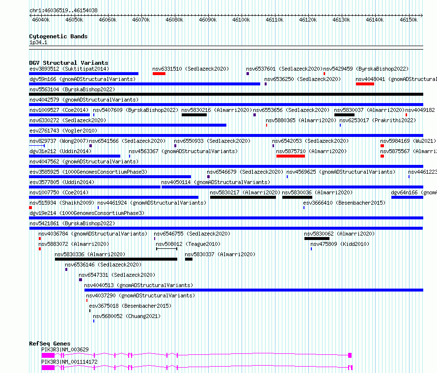This screenshot has height=373, width=437.
Task: Click the nsv5880365 (Almarri2020) label
Action: click(x=300, y=120)
